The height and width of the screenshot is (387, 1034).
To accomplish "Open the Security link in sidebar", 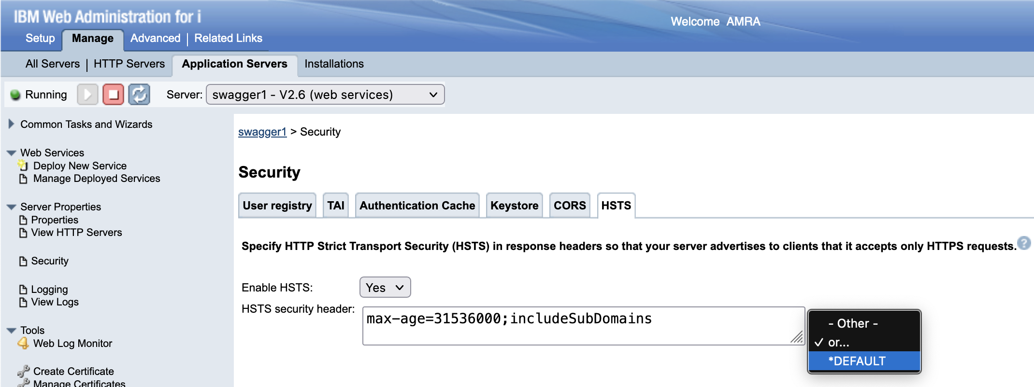I will tap(50, 261).
